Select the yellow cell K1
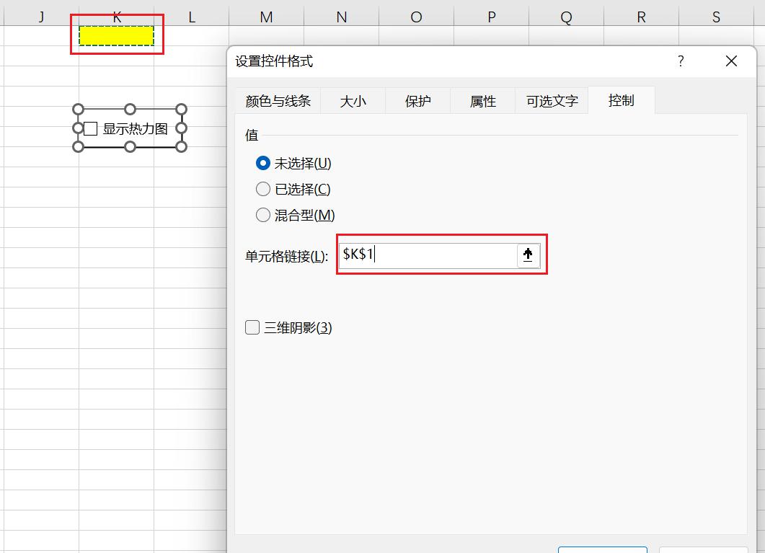The height and width of the screenshot is (553, 765). pyautogui.click(x=117, y=35)
